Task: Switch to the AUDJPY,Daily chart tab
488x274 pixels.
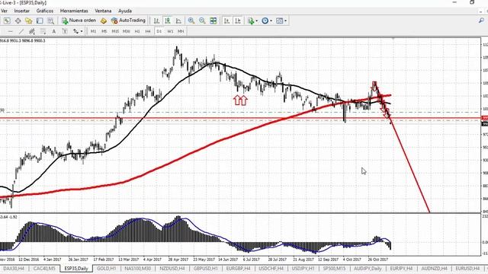Action: 368,268
